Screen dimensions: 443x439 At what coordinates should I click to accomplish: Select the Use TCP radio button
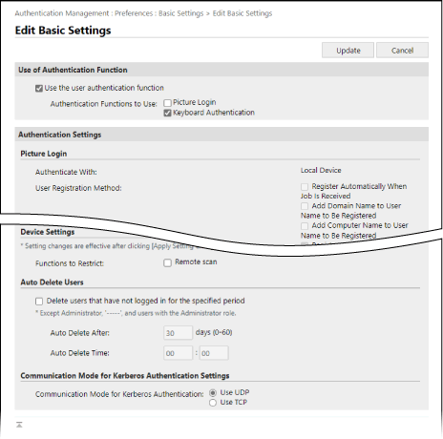(213, 403)
